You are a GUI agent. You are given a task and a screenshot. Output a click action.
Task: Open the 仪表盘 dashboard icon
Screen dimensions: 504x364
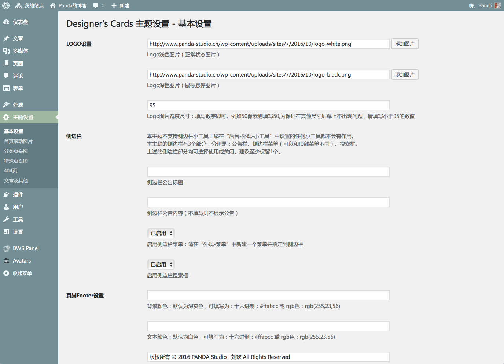(6, 22)
